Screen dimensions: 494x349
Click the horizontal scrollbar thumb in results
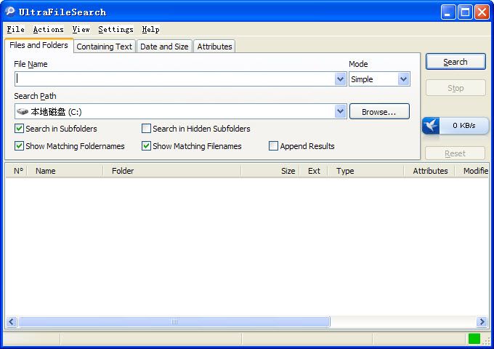174,321
